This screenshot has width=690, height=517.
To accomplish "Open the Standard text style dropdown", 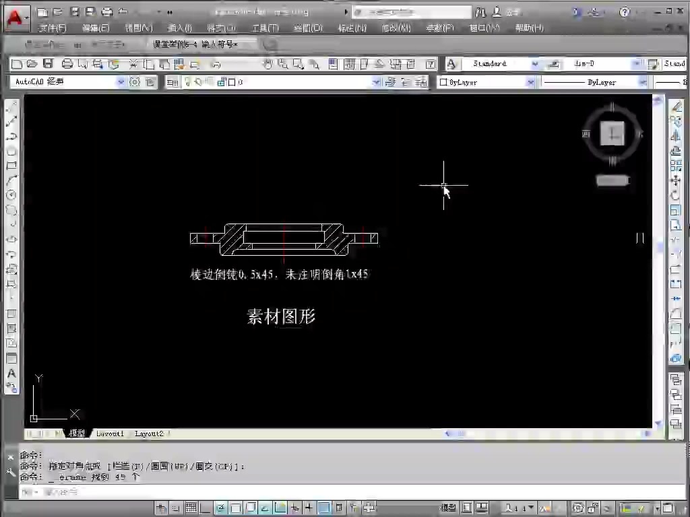I will [535, 64].
